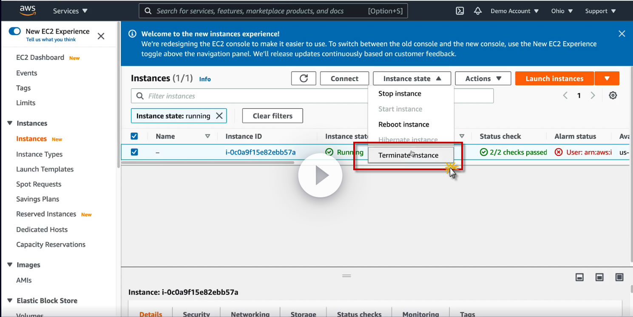The height and width of the screenshot is (317, 633).
Task: Collapse the Instances sidebar section
Action: (x=10, y=123)
